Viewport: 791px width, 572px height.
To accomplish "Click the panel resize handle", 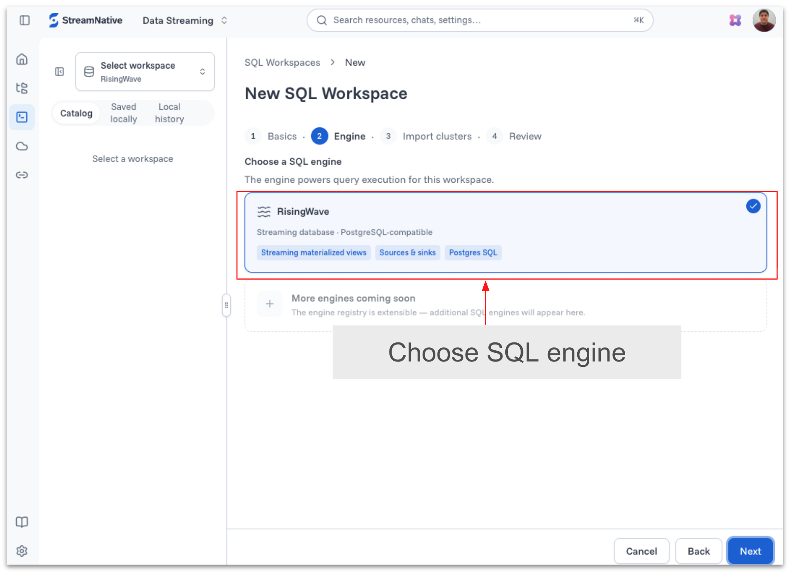I will click(226, 305).
